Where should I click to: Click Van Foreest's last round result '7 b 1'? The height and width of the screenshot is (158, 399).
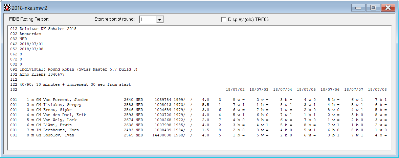(381, 100)
